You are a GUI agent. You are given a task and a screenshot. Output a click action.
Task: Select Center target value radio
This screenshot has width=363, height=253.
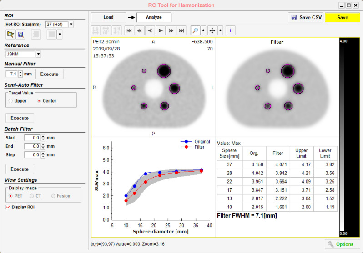pos(39,101)
